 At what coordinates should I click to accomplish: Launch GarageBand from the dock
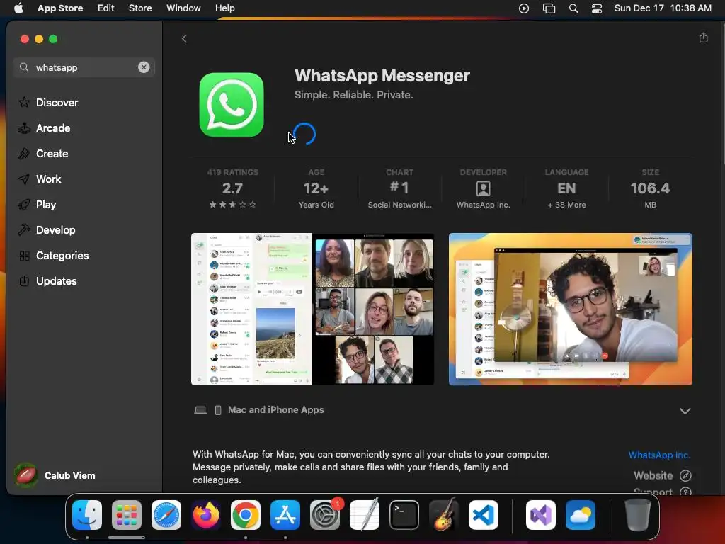(x=444, y=515)
